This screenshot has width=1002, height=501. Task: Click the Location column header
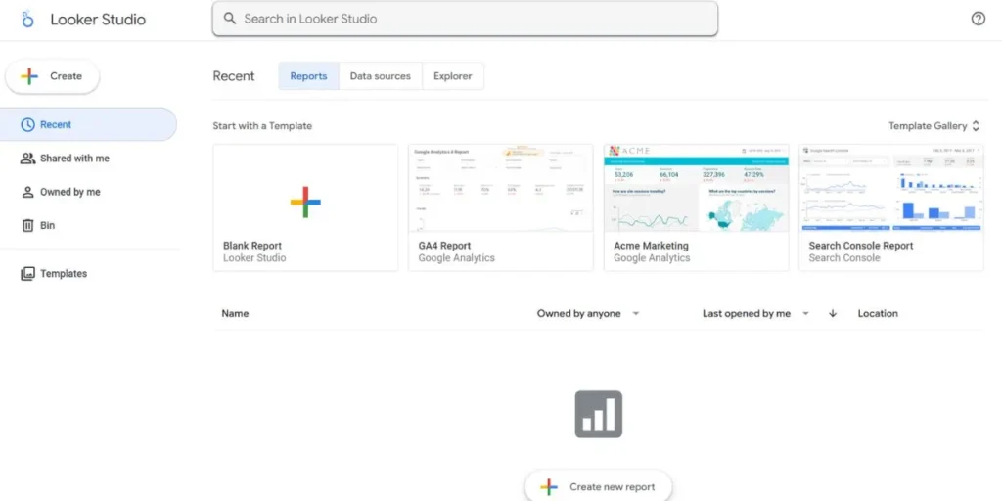pos(878,314)
